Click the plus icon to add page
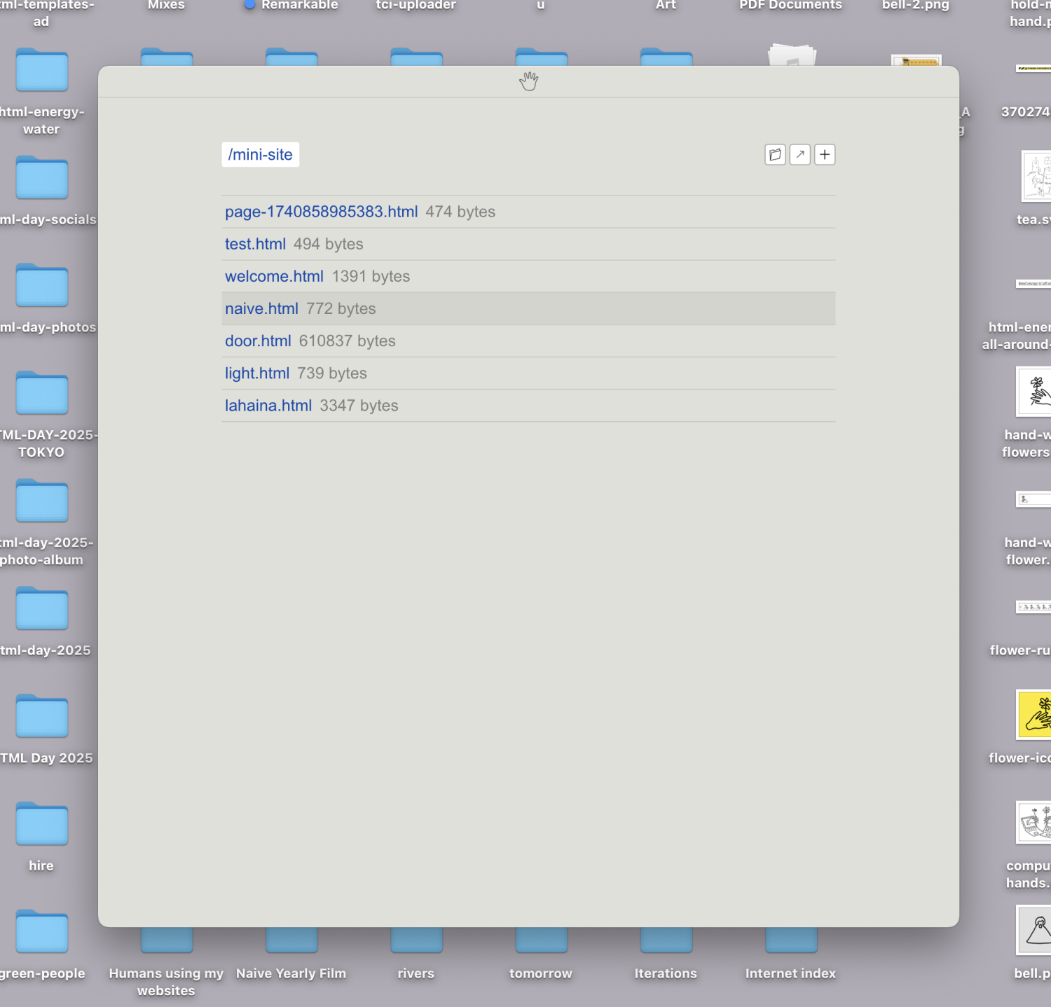The height and width of the screenshot is (1007, 1051). tap(825, 155)
